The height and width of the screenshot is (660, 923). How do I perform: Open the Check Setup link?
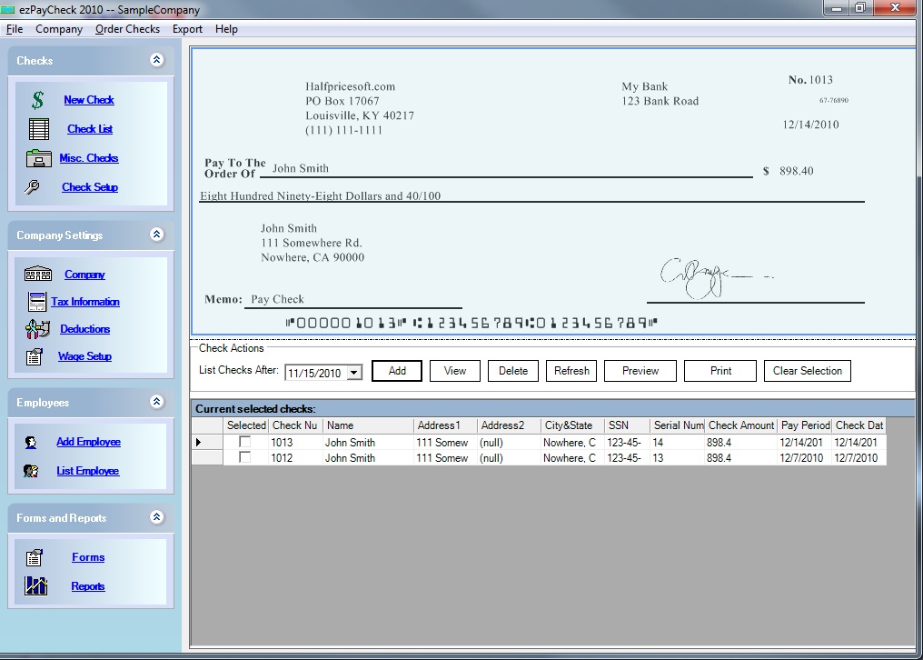[90, 186]
